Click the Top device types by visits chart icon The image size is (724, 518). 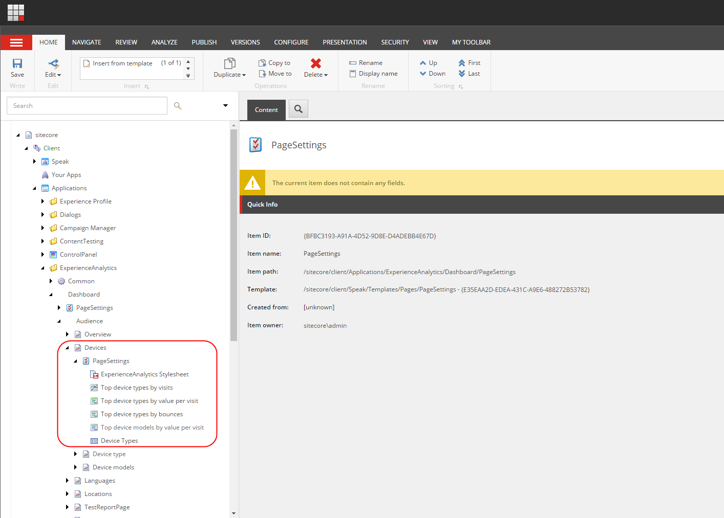tap(94, 388)
